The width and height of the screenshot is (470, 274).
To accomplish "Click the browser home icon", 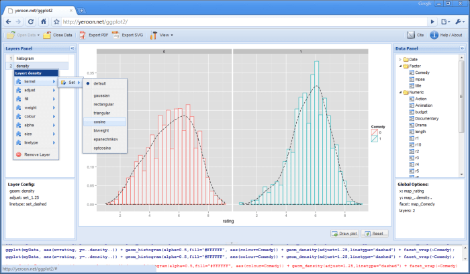I will [x=43, y=21].
